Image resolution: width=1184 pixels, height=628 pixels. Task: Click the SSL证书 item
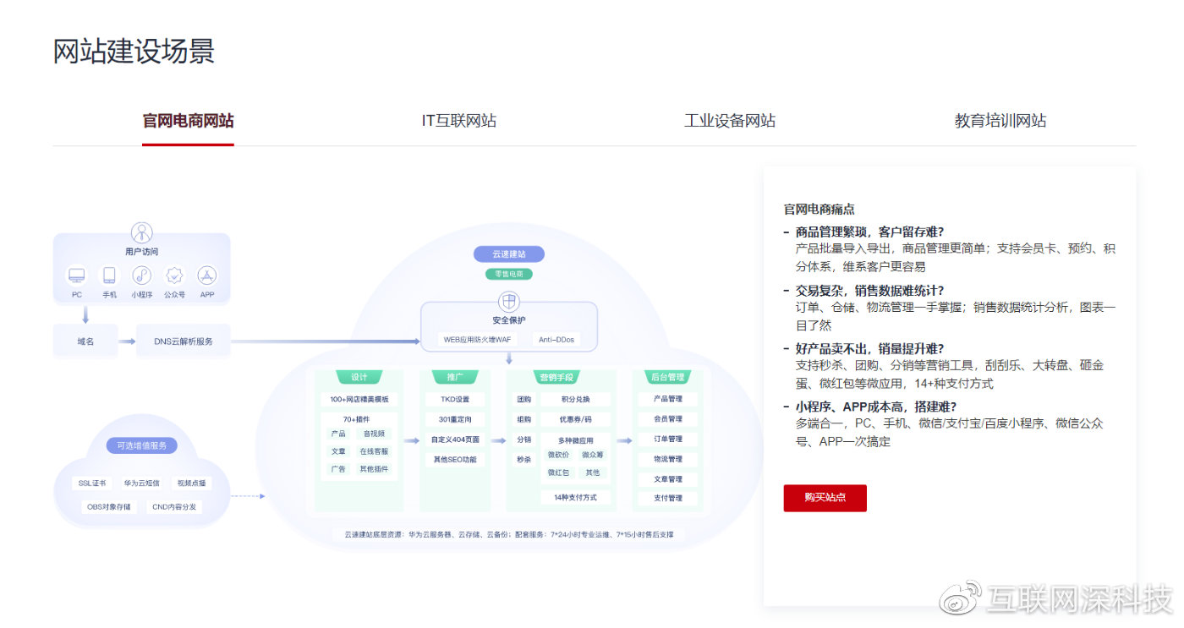92,483
